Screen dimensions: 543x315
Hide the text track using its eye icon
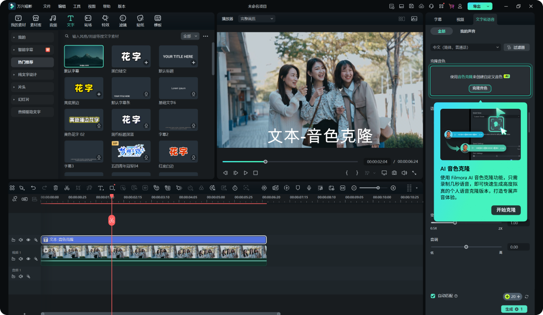28,240
